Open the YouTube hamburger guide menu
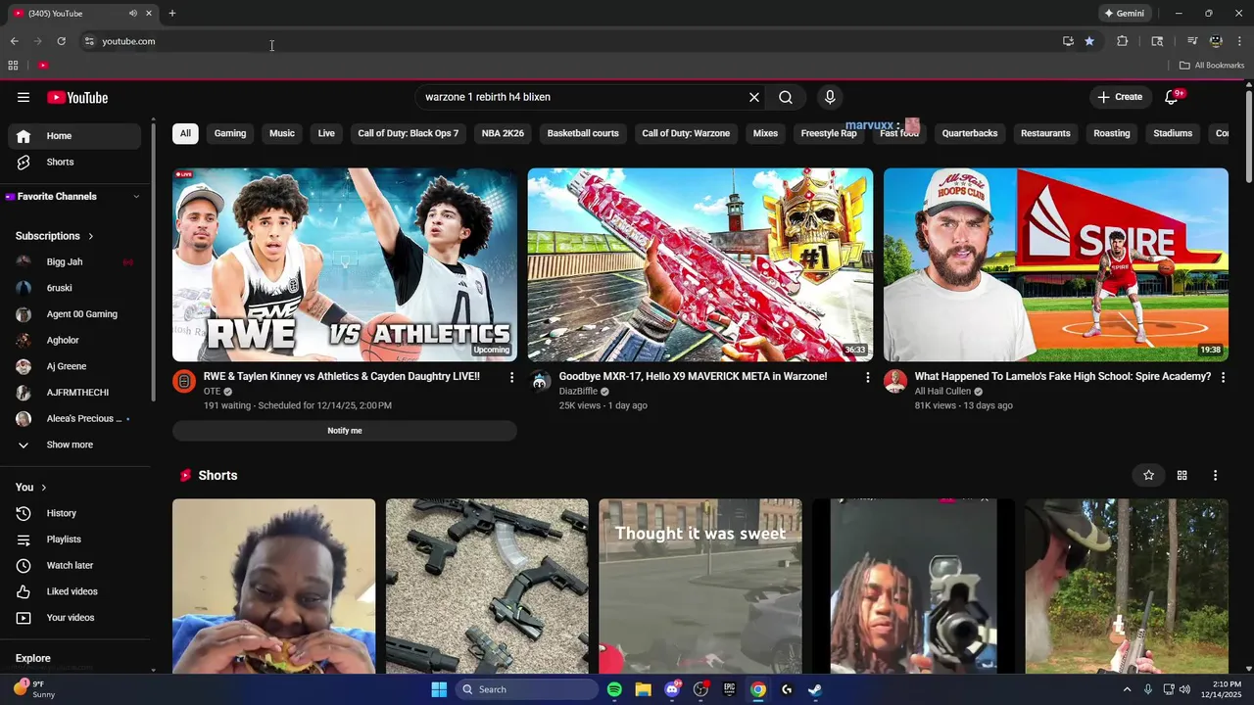 pyautogui.click(x=24, y=97)
